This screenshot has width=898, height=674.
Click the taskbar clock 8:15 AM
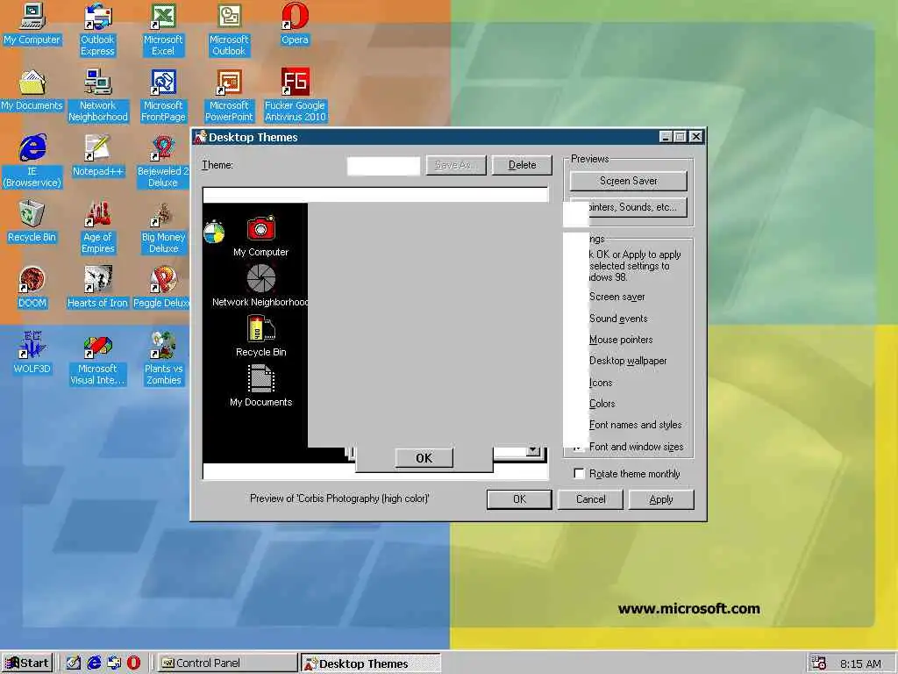(x=860, y=663)
